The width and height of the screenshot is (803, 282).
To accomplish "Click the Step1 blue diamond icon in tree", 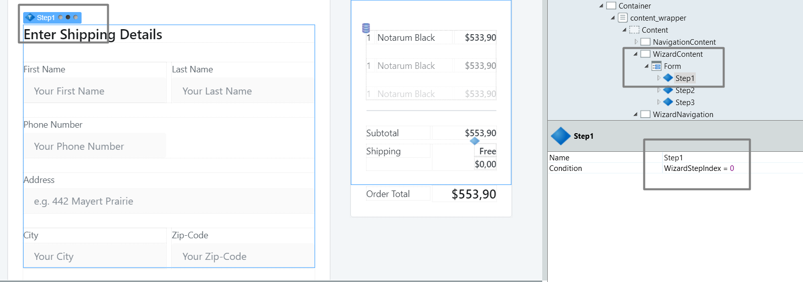I will (x=668, y=78).
